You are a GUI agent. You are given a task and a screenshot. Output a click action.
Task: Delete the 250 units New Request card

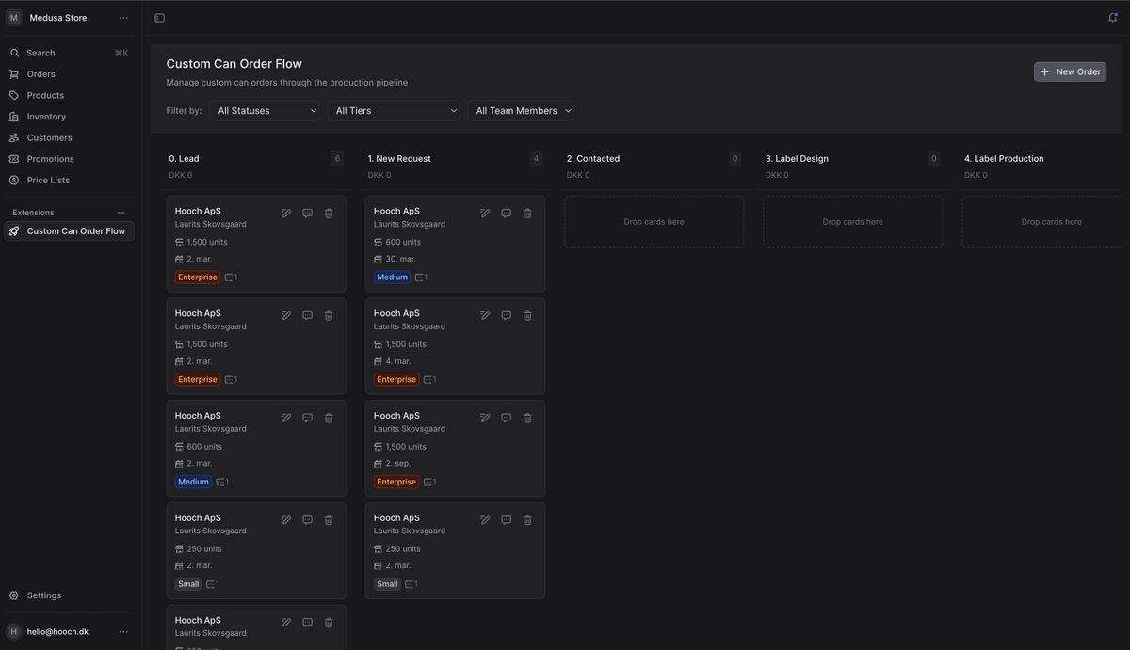click(x=527, y=520)
